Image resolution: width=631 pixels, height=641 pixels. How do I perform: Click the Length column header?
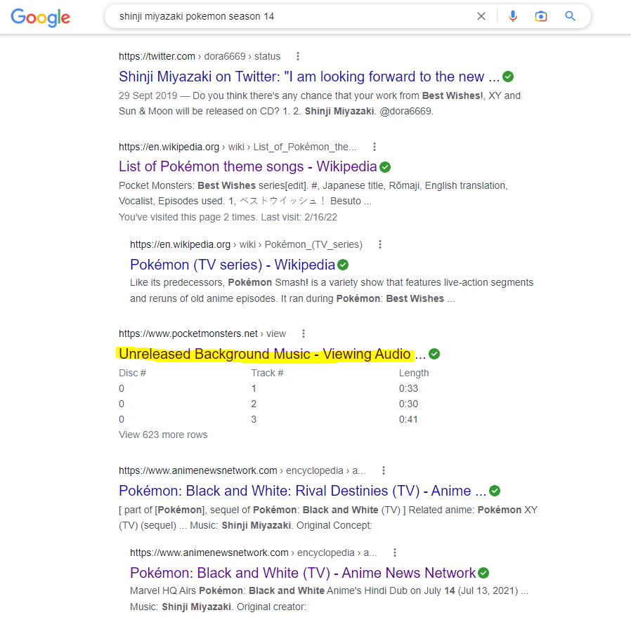pyautogui.click(x=414, y=373)
